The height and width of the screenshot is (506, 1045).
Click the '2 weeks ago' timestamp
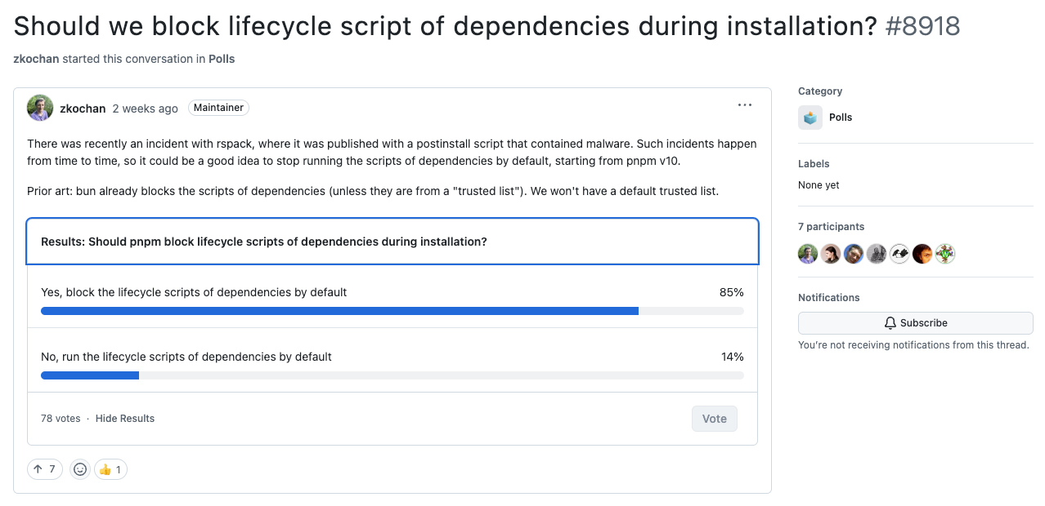146,109
